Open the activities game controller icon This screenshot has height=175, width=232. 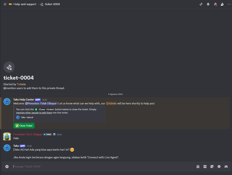pos(226,167)
